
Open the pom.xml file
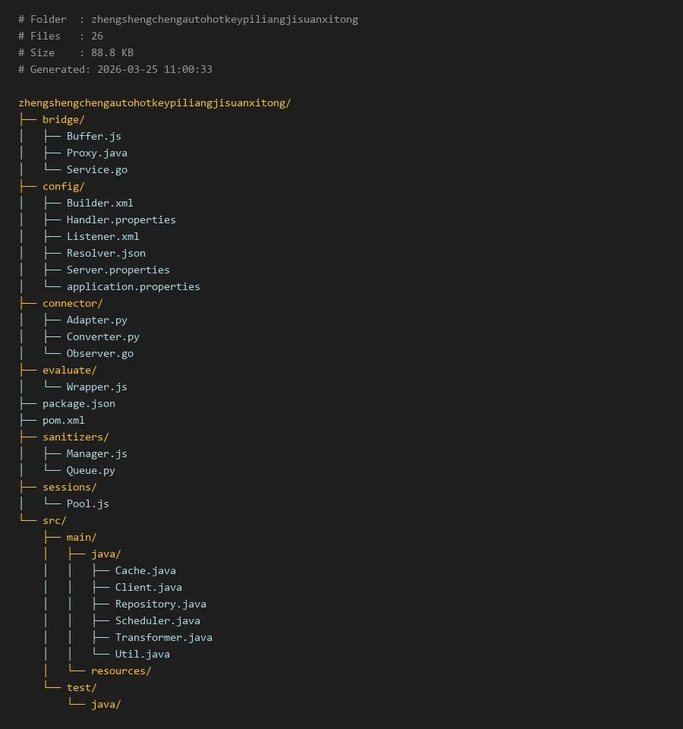click(63, 420)
